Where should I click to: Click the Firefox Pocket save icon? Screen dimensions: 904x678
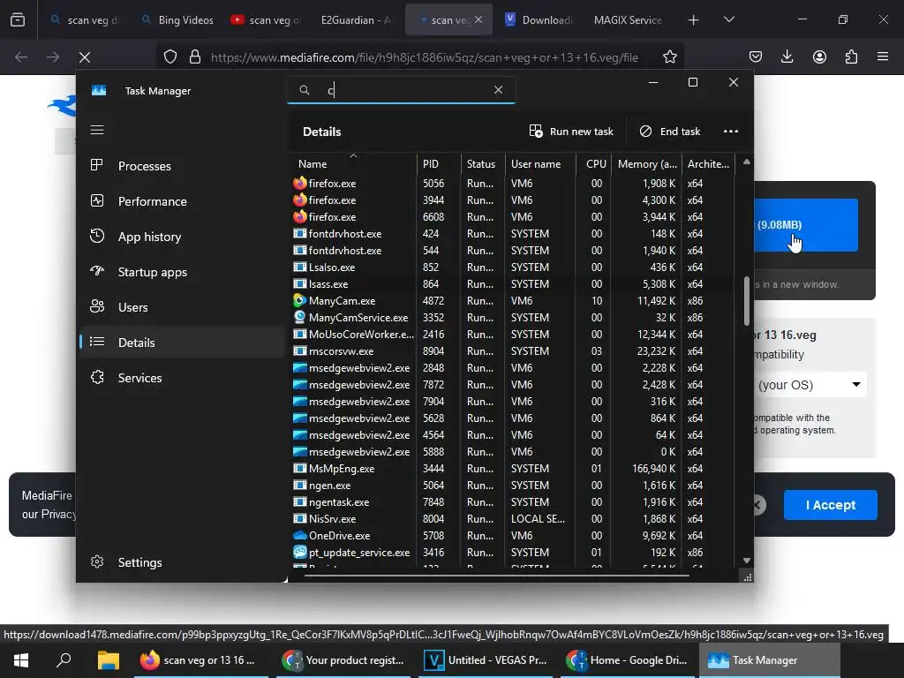click(756, 57)
